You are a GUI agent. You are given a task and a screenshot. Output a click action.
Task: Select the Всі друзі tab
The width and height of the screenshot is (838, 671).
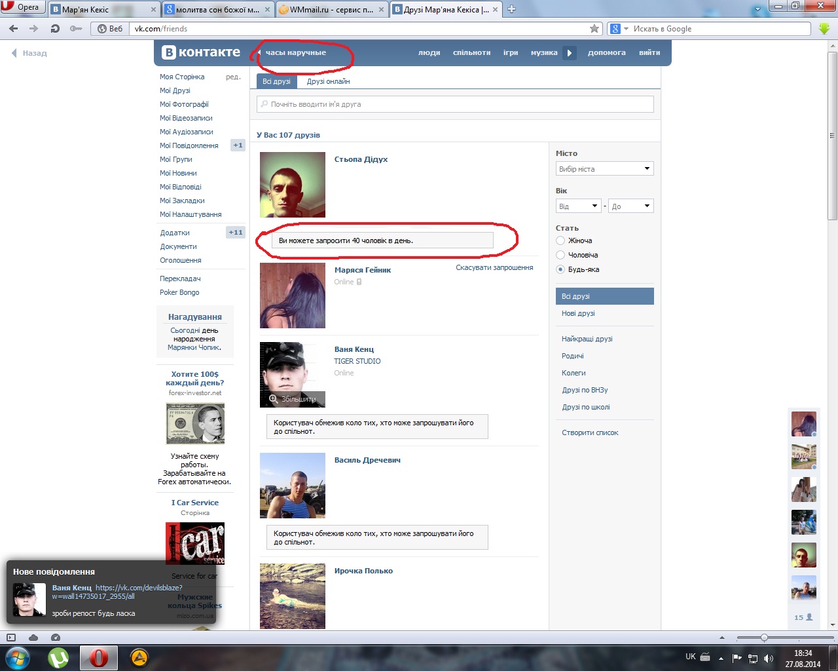276,82
